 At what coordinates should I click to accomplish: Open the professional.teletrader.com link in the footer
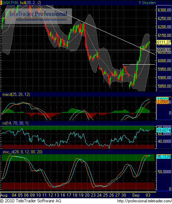click(144, 201)
